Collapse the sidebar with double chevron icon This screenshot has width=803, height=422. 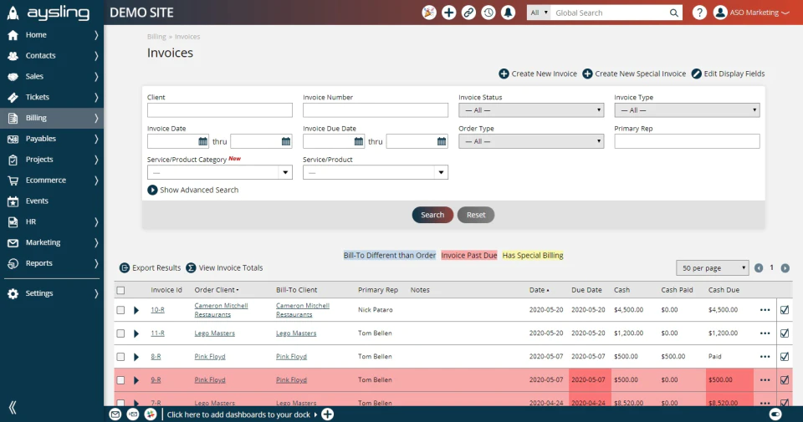click(x=13, y=407)
